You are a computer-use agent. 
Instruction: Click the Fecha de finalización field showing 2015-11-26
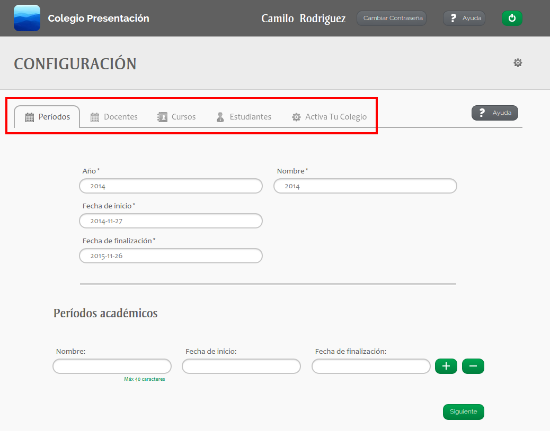click(x=171, y=256)
